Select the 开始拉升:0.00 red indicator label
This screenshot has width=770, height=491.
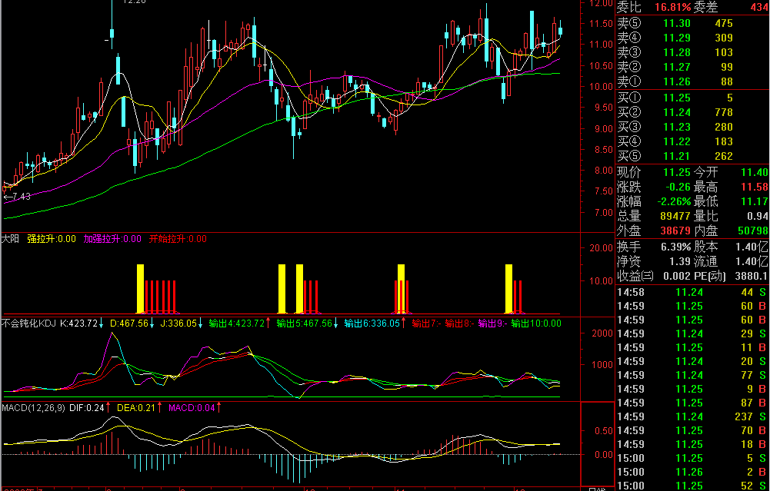178,239
